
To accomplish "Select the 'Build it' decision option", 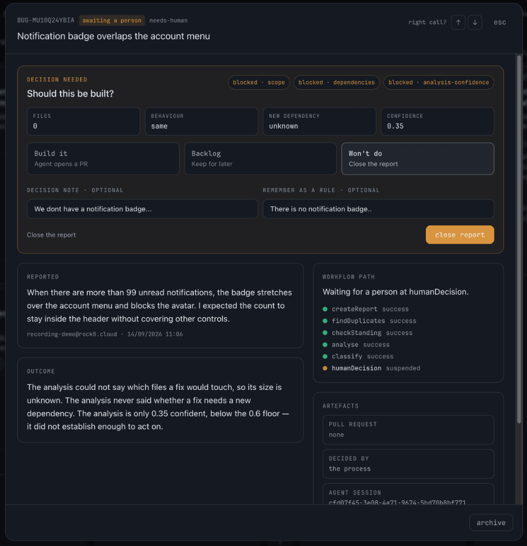I will tap(103, 158).
